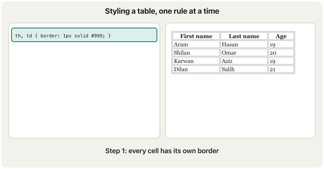Select the cell 'Salih'
The width and height of the screenshot is (324, 169).
244,69
